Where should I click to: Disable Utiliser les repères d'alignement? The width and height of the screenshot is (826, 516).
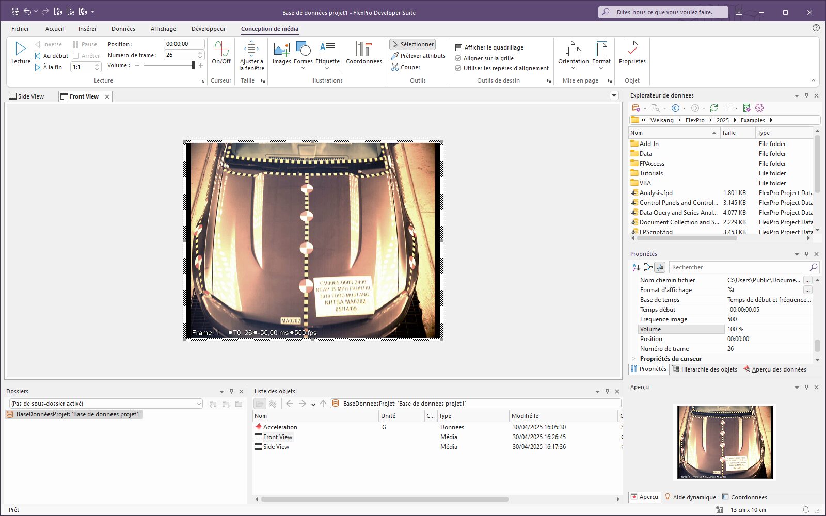[458, 68]
